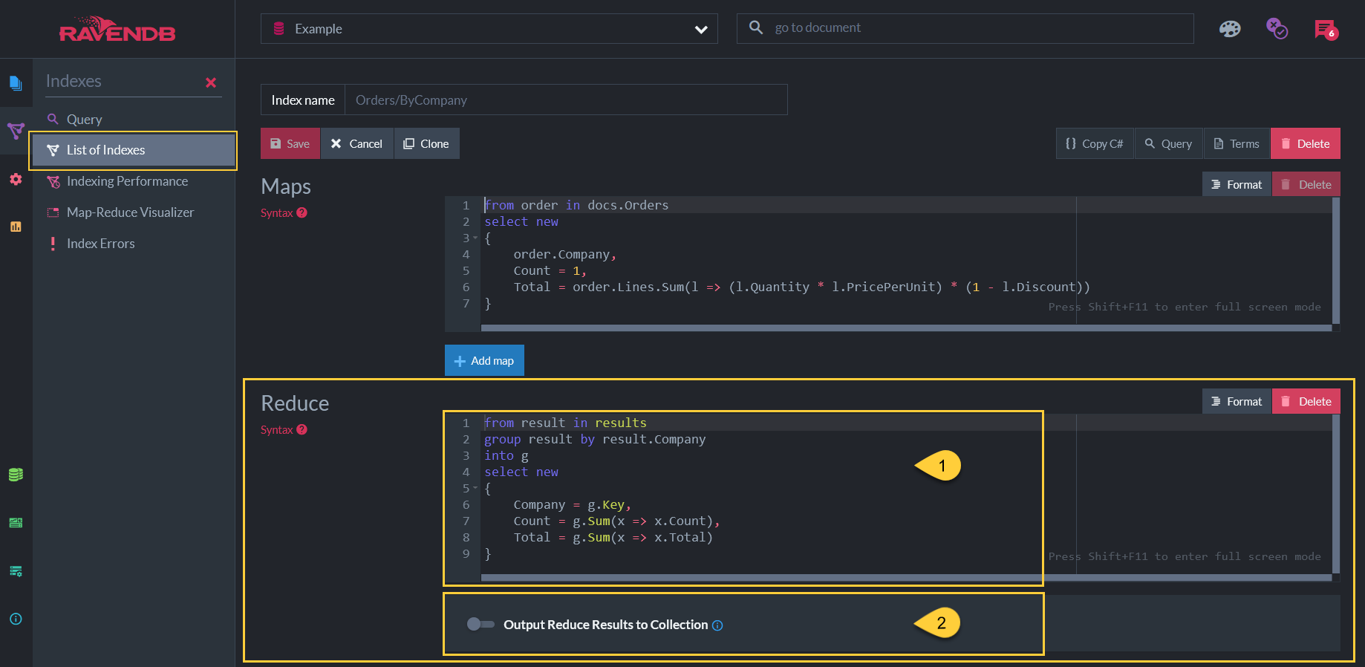Click Reduce line 'group result by result.Company'
Screen dimensions: 1365x667
[595, 439]
